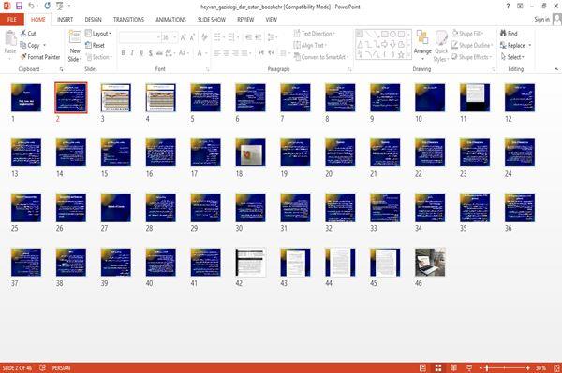Toggle Italic formatting
Image resolution: width=562 pixels, height=373 pixels.
point(132,53)
